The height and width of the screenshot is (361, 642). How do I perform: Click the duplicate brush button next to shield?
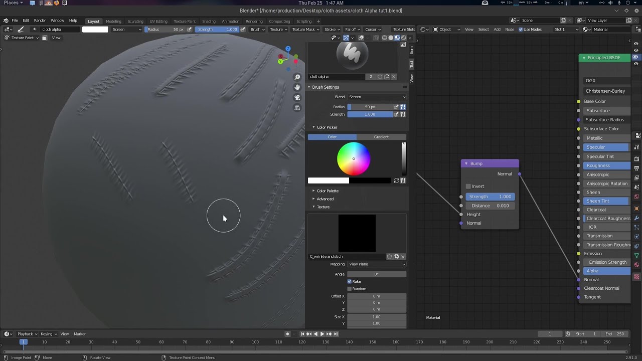(x=387, y=76)
